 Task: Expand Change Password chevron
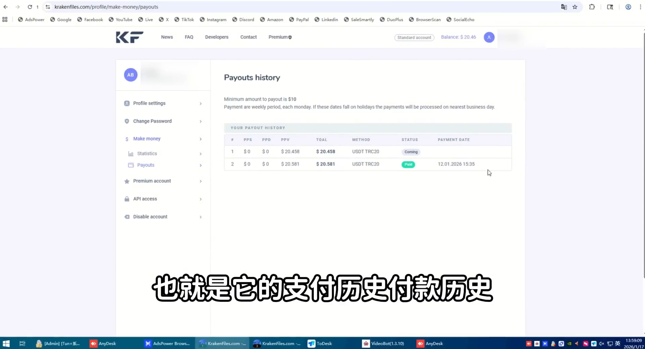click(201, 121)
